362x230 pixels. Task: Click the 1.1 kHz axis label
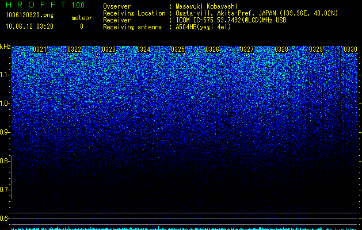tap(5, 75)
